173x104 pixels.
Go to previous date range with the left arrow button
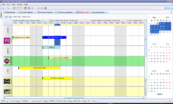[x=6, y=17]
